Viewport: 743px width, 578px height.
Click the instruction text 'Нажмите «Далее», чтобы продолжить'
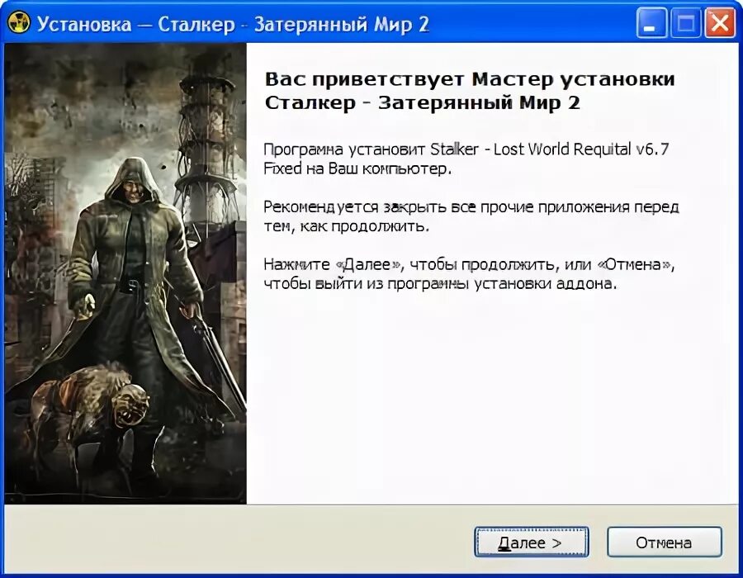(409, 264)
